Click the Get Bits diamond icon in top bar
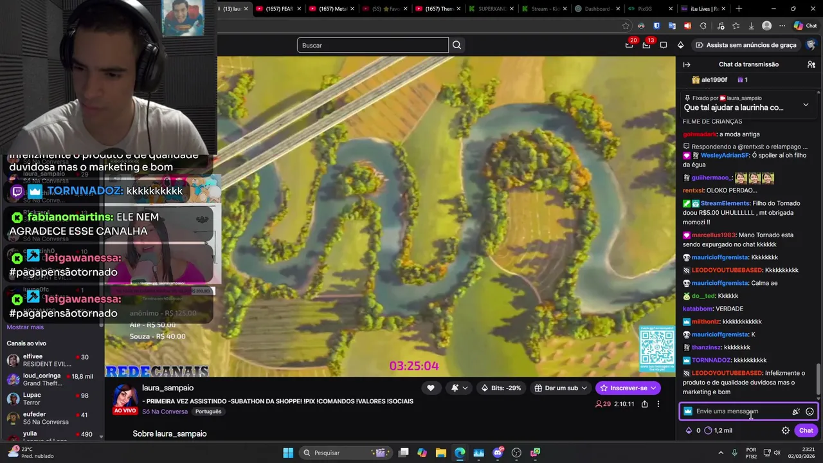 pyautogui.click(x=680, y=45)
